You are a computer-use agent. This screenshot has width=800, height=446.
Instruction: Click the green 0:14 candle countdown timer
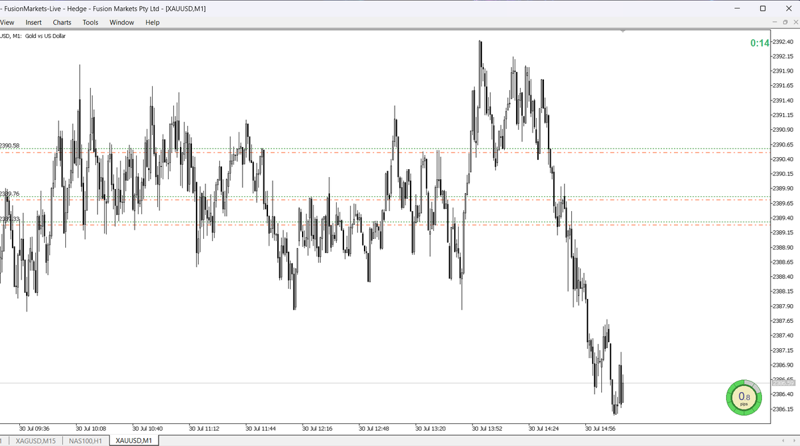759,43
